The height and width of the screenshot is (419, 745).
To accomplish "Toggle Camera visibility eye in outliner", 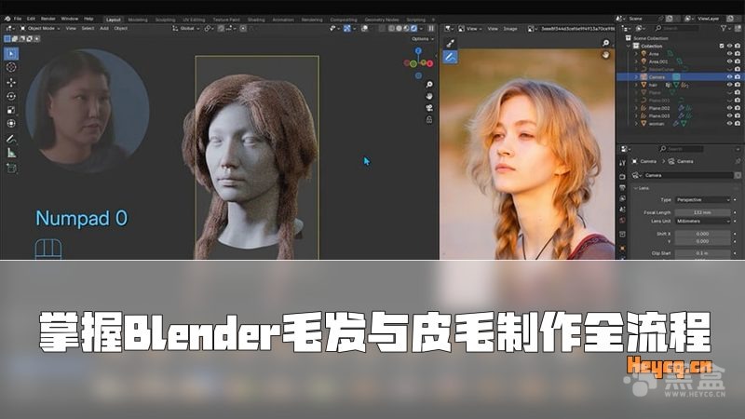I will 729,77.
